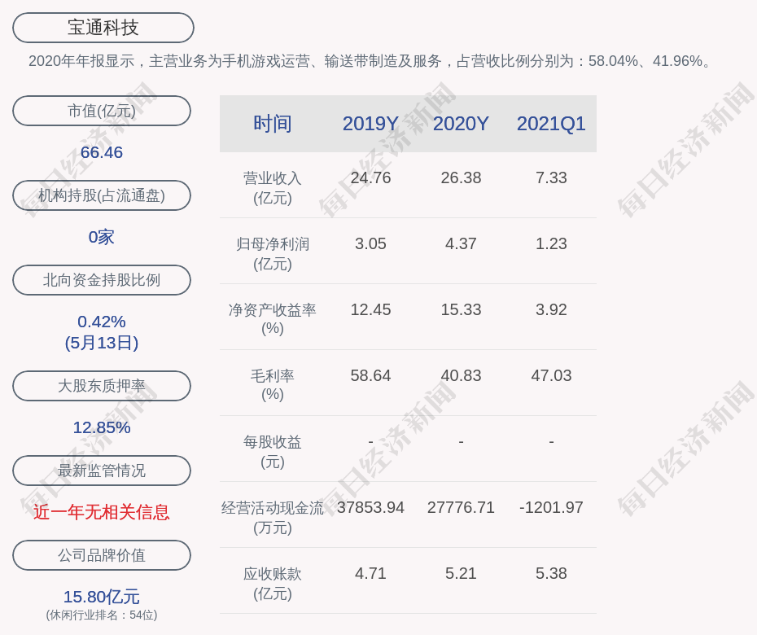Click the 时间 table header
This screenshot has width=757, height=635.
coord(272,124)
